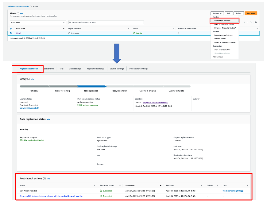
Task: Click the Wave name sort arrow
Action: [64, 28]
